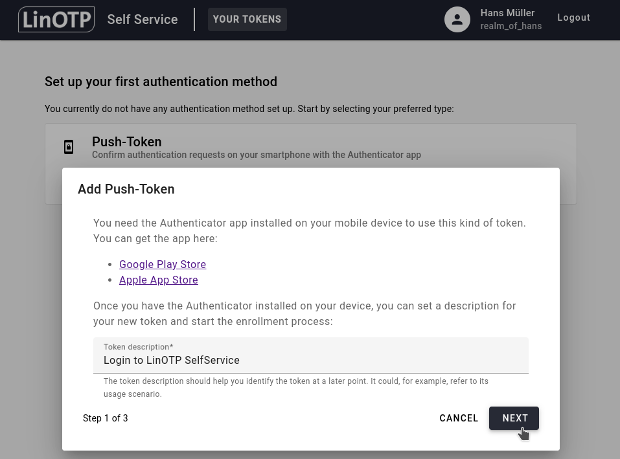
Task: Click the LinOTP logo in the header
Action: click(56, 19)
